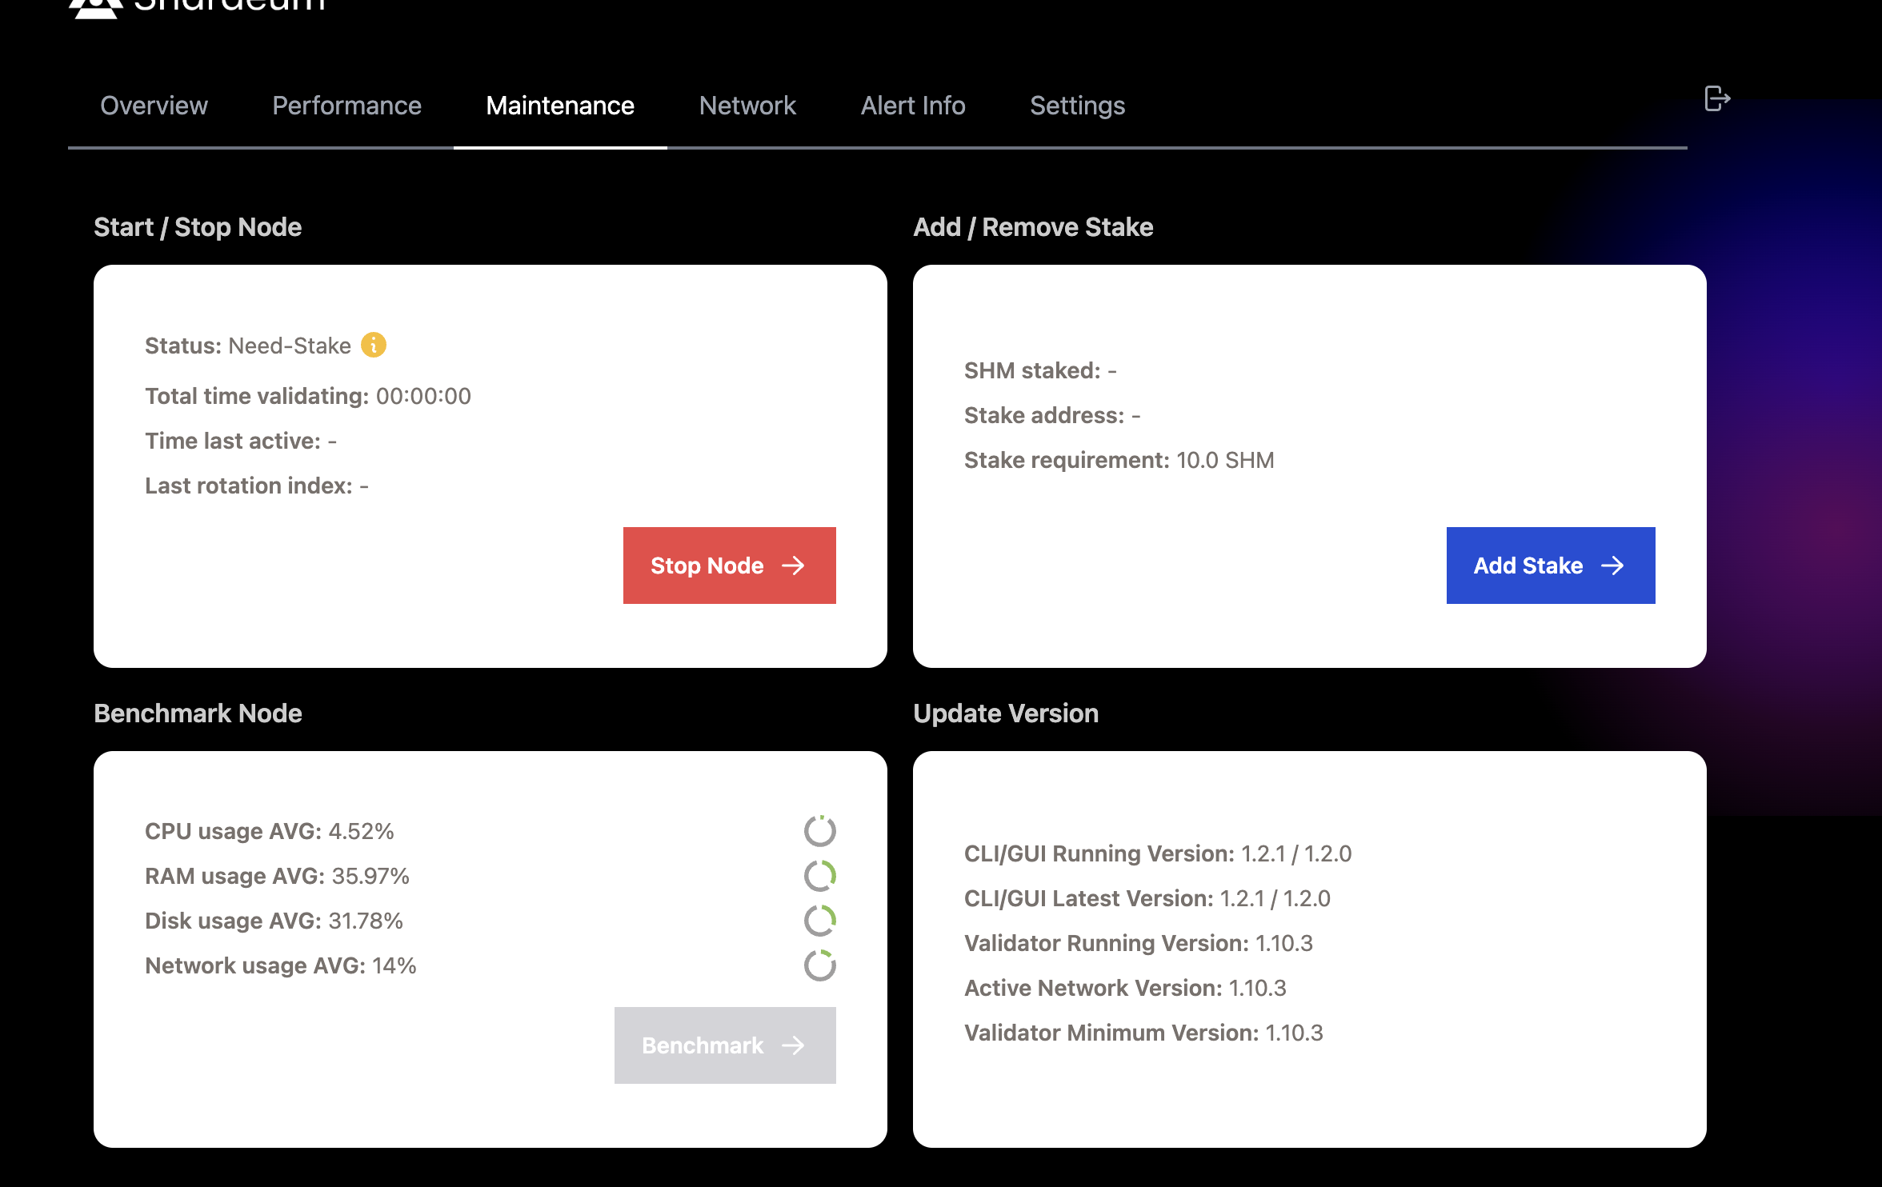
Task: Click CLI/GUI Latest Version line
Action: 1147,898
